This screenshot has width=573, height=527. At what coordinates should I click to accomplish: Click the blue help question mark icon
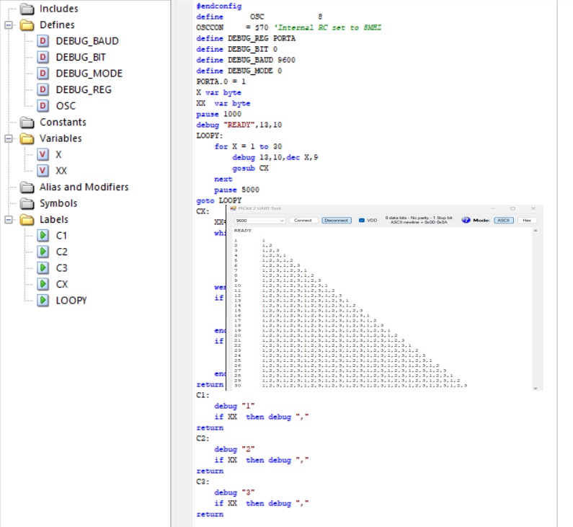coord(466,220)
